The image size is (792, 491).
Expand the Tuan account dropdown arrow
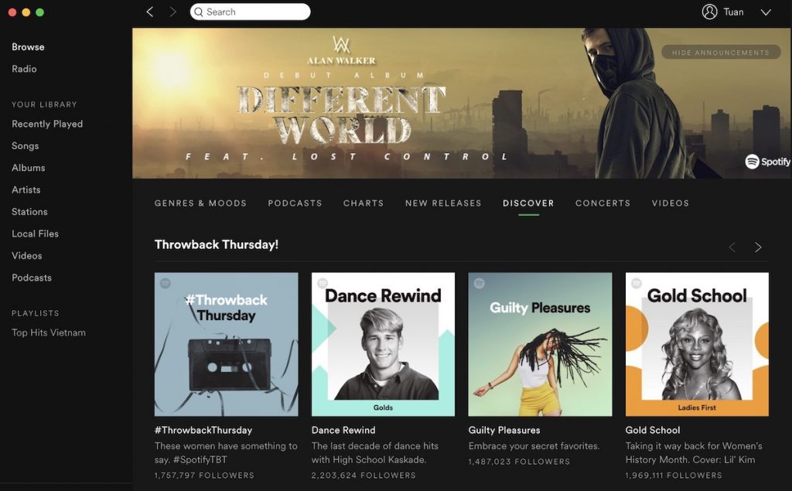(766, 12)
